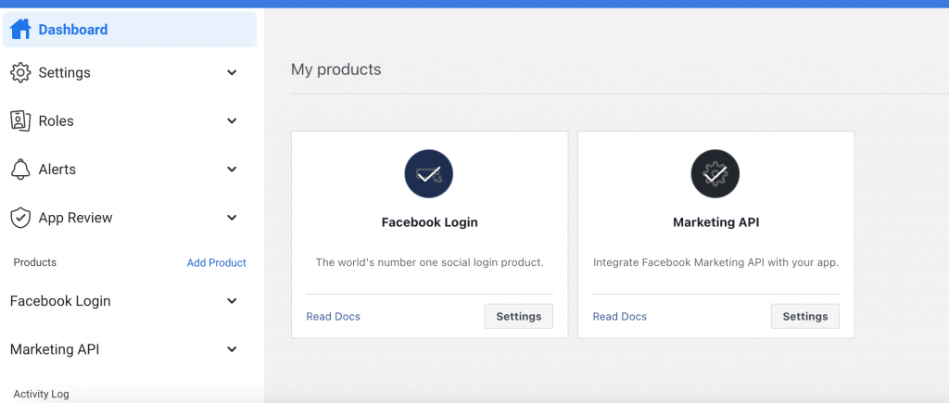Select Marketing API in the sidebar
Viewport: 949px width, 403px height.
pyautogui.click(x=55, y=349)
